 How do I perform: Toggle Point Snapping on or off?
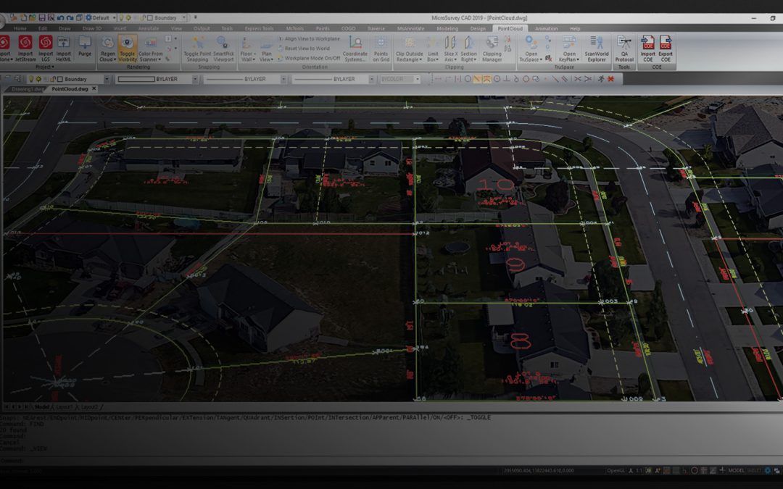click(x=196, y=47)
